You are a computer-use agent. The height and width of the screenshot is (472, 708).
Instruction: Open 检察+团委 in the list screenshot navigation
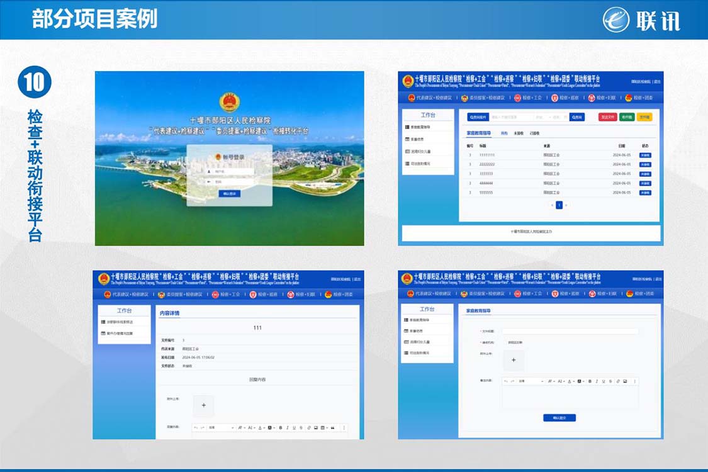click(x=639, y=98)
